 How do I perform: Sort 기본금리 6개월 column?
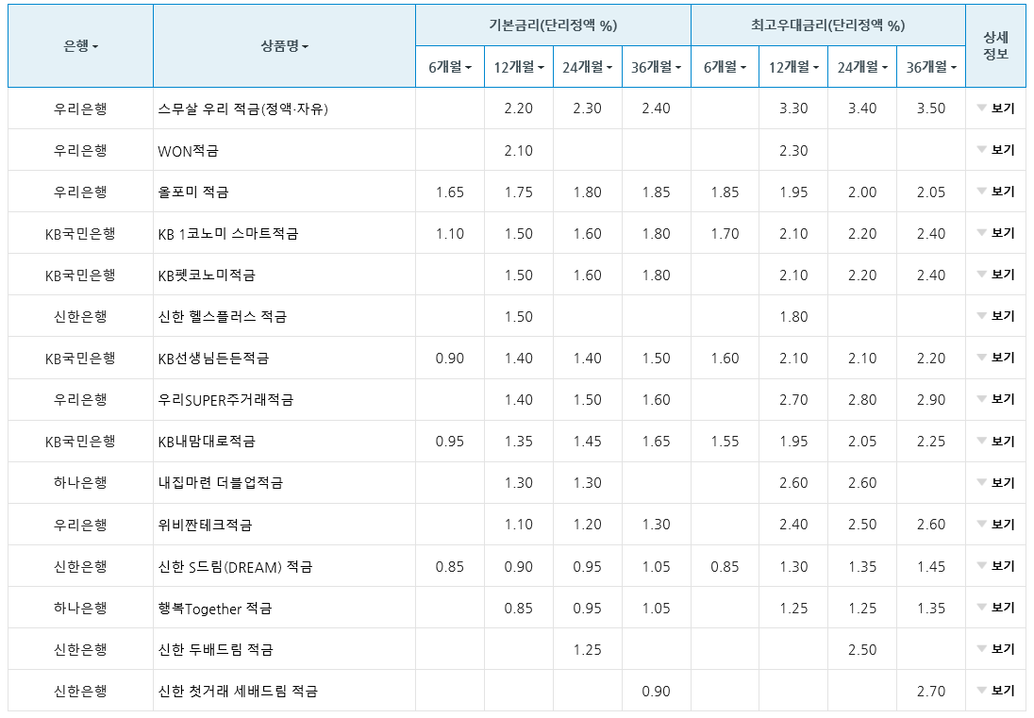pyautogui.click(x=450, y=67)
